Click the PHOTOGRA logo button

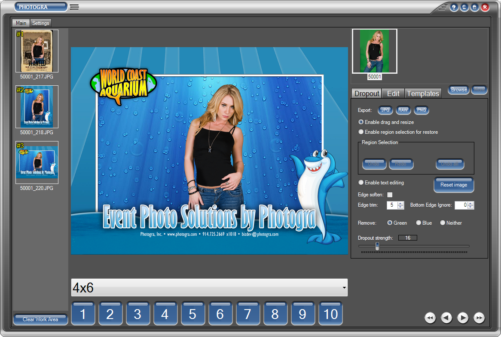(40, 7)
